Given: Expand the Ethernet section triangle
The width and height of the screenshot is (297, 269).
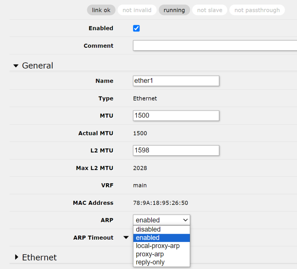Looking at the screenshot, I should (17, 257).
